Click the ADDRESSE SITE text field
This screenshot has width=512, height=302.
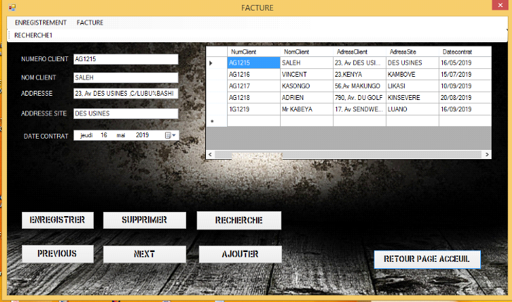pyautogui.click(x=126, y=113)
